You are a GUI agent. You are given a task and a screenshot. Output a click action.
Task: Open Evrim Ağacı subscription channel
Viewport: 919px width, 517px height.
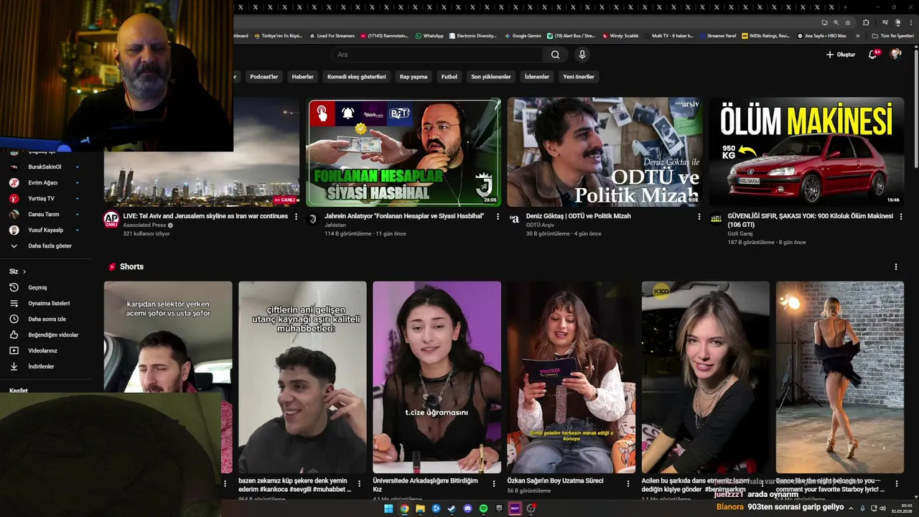pos(45,182)
